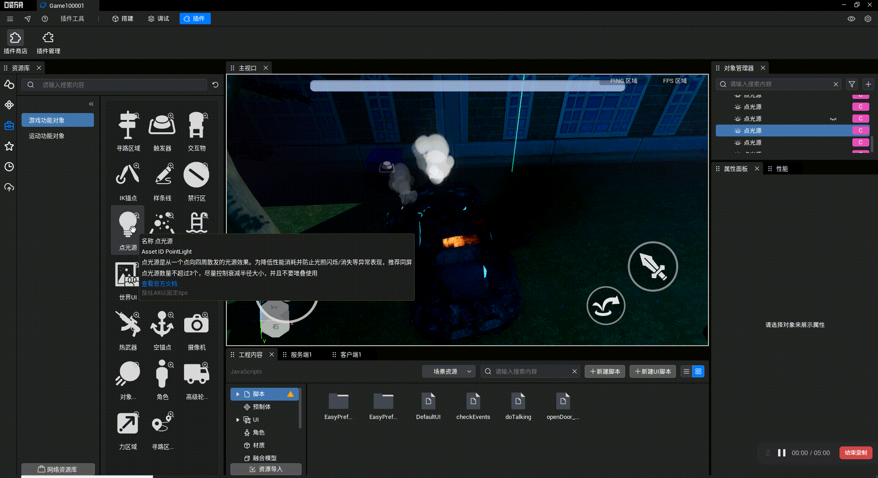Select 材质 in project tree
The height and width of the screenshot is (478, 878).
coord(259,445)
